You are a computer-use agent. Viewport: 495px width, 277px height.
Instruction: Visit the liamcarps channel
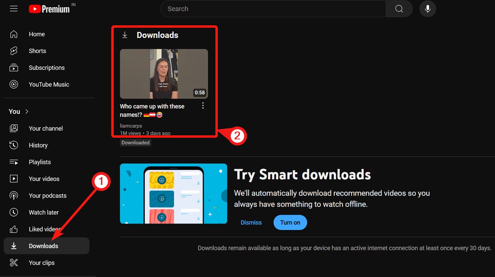(131, 125)
